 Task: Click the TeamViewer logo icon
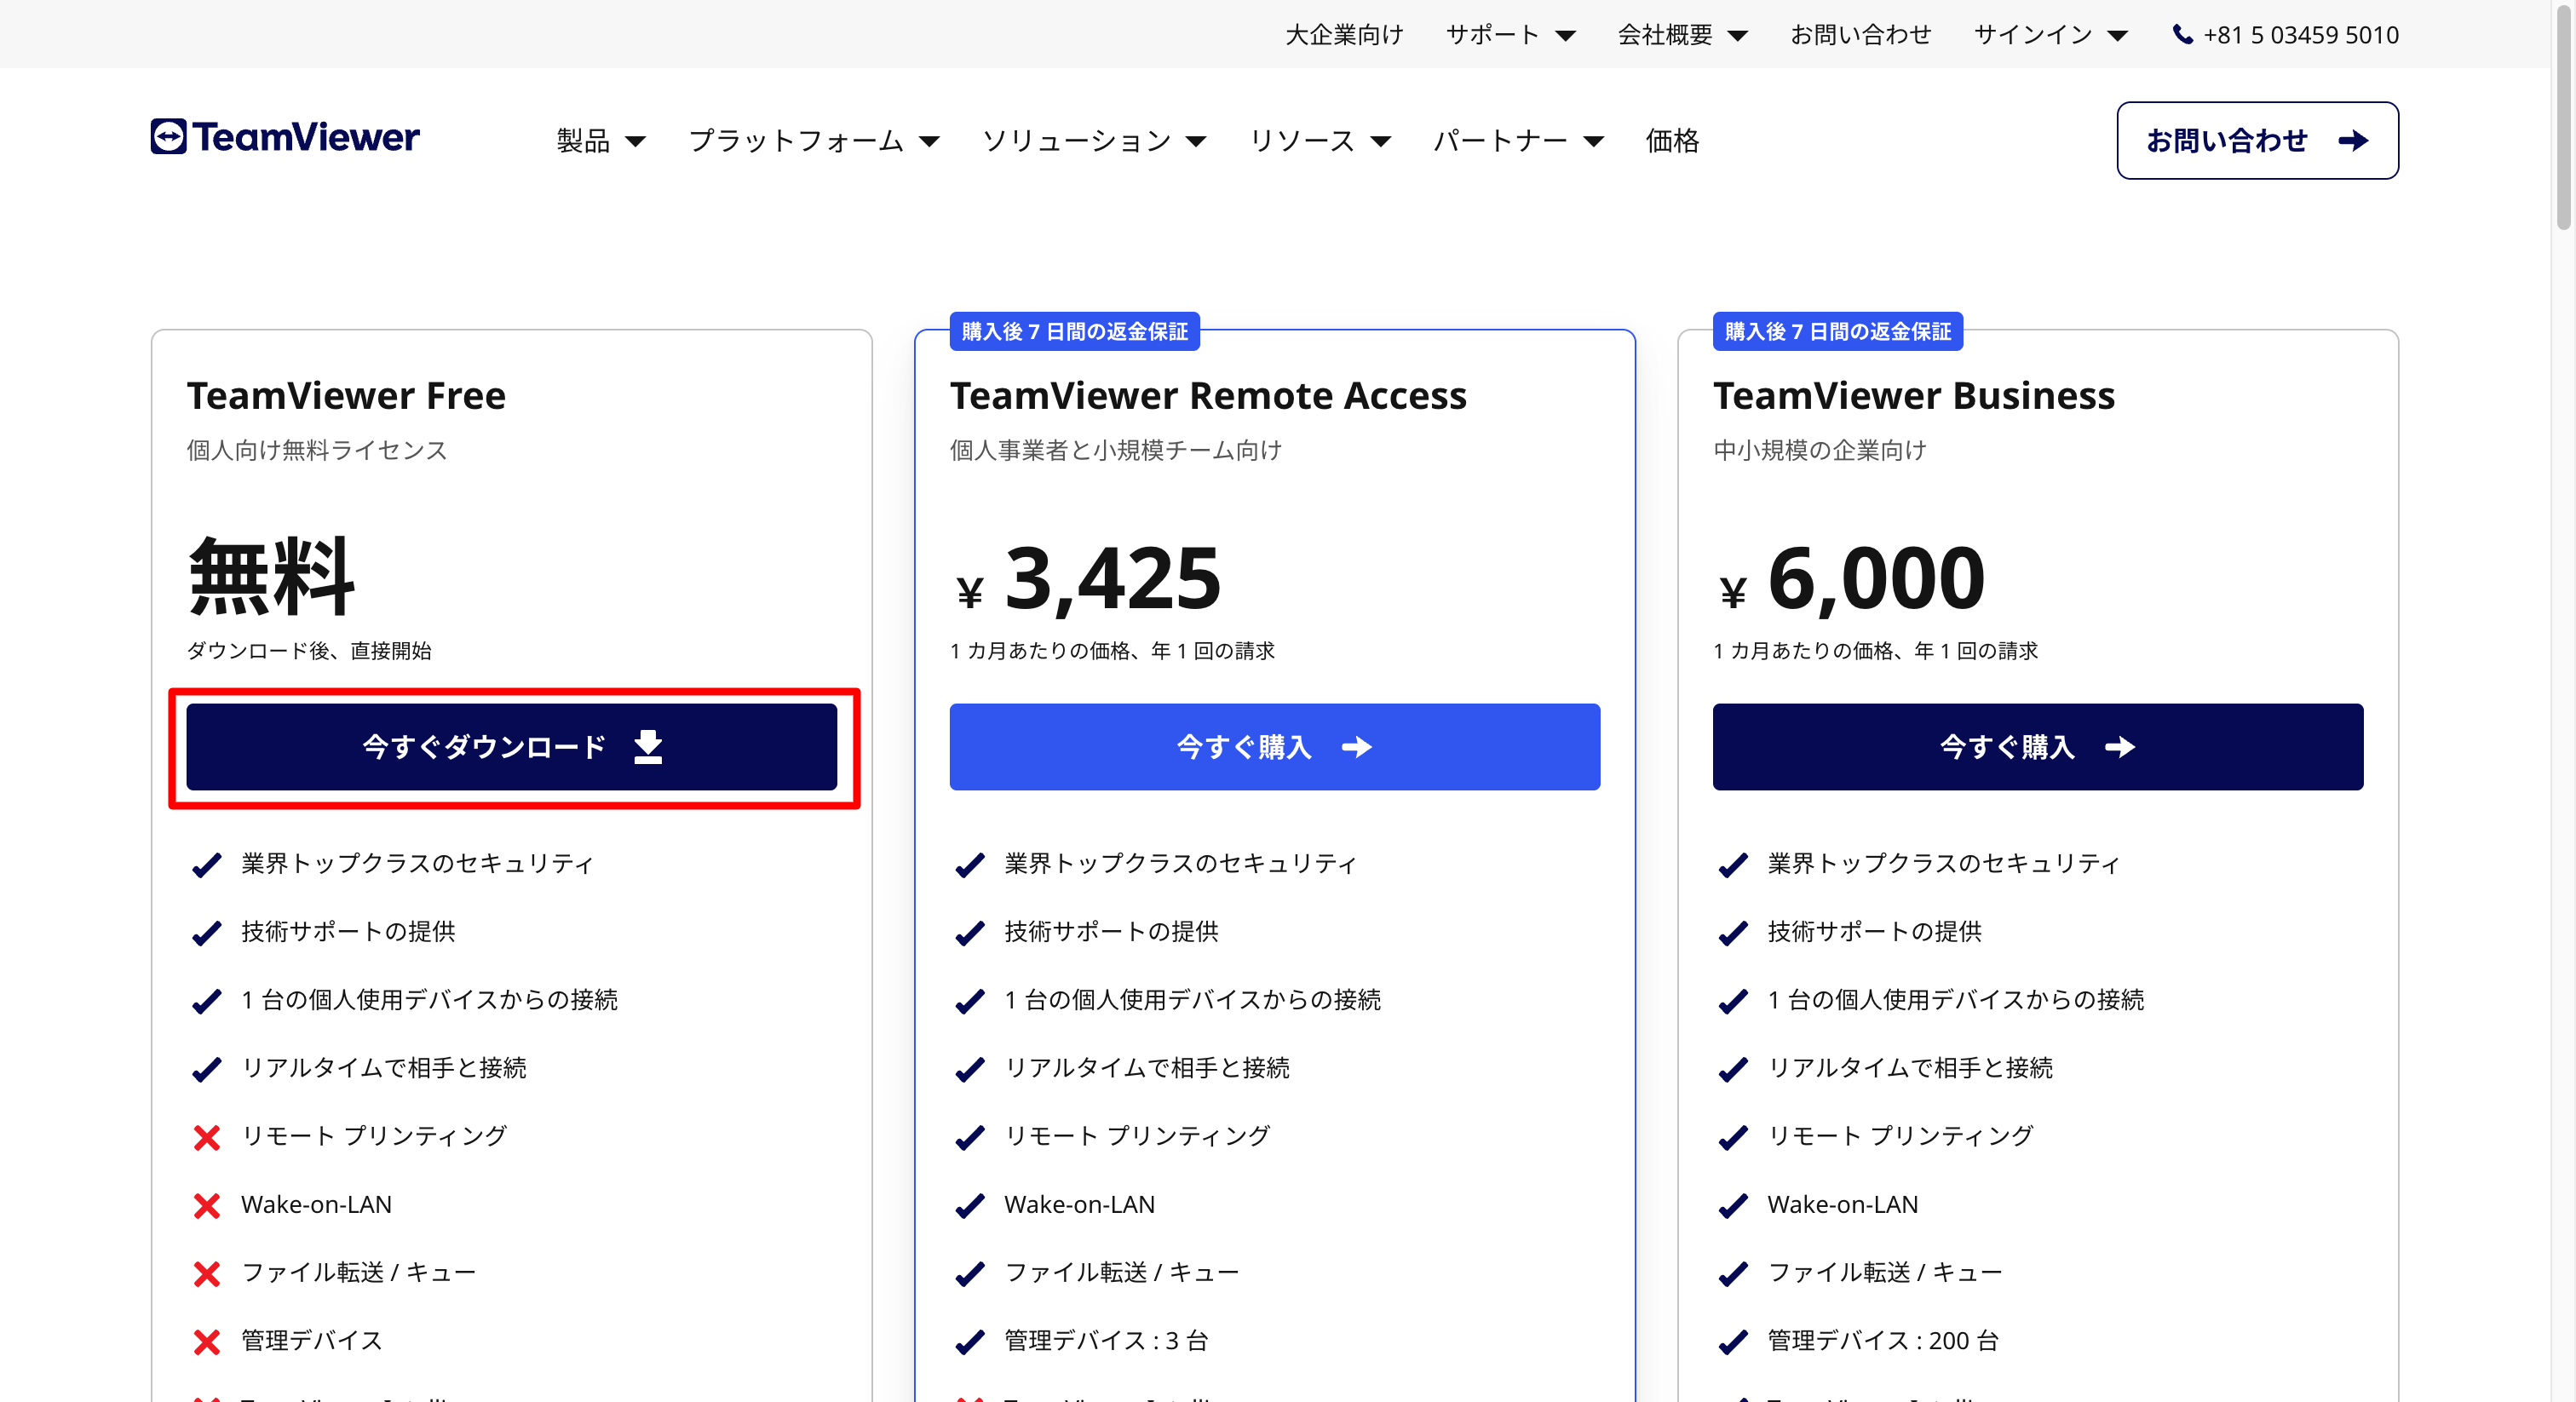168,137
